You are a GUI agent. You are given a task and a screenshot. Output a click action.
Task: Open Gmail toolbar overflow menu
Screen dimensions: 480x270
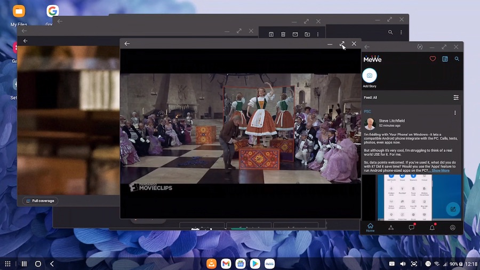pos(318,34)
